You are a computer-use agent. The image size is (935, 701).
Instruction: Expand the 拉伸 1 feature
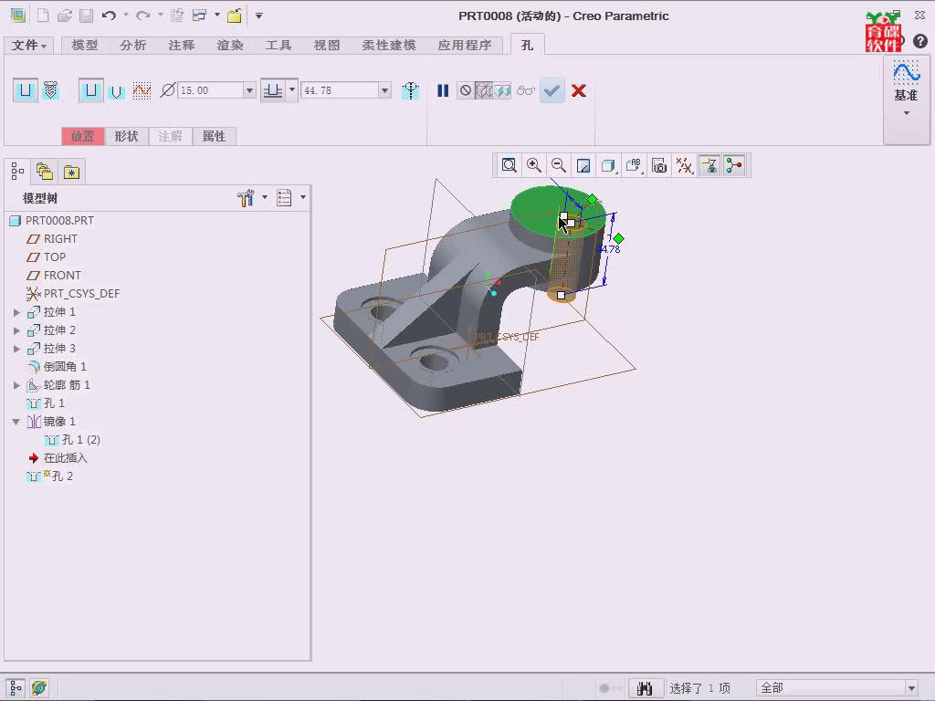pos(16,312)
